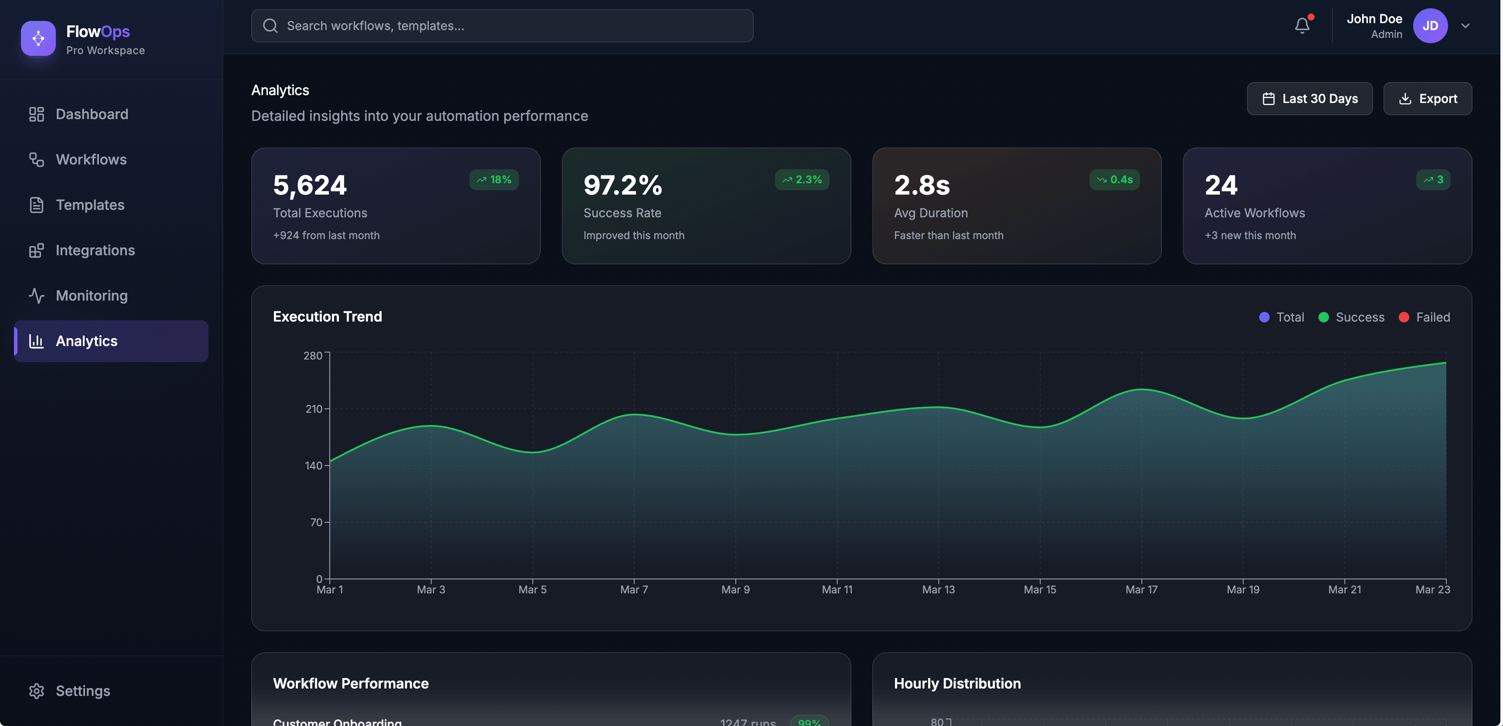Viewport: 1503px width, 726px height.
Task: Expand the John Doe account dropdown chevron
Action: point(1465,25)
